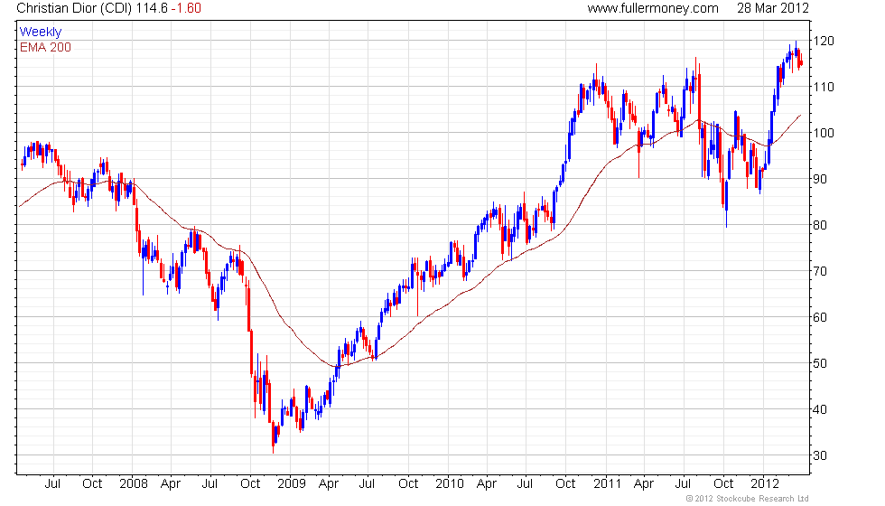The width and height of the screenshot is (885, 506).
Task: Click the EMA 200 legend label
Action: 45,47
